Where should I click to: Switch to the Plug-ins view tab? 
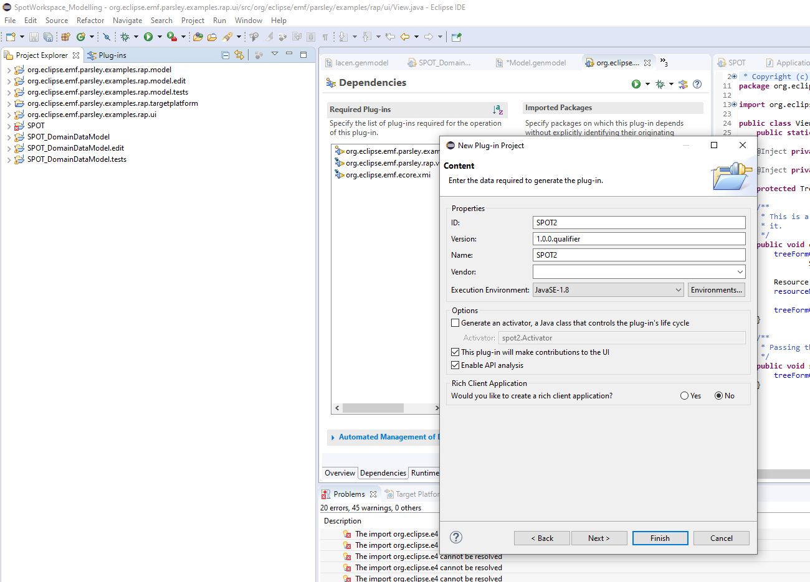[107, 55]
